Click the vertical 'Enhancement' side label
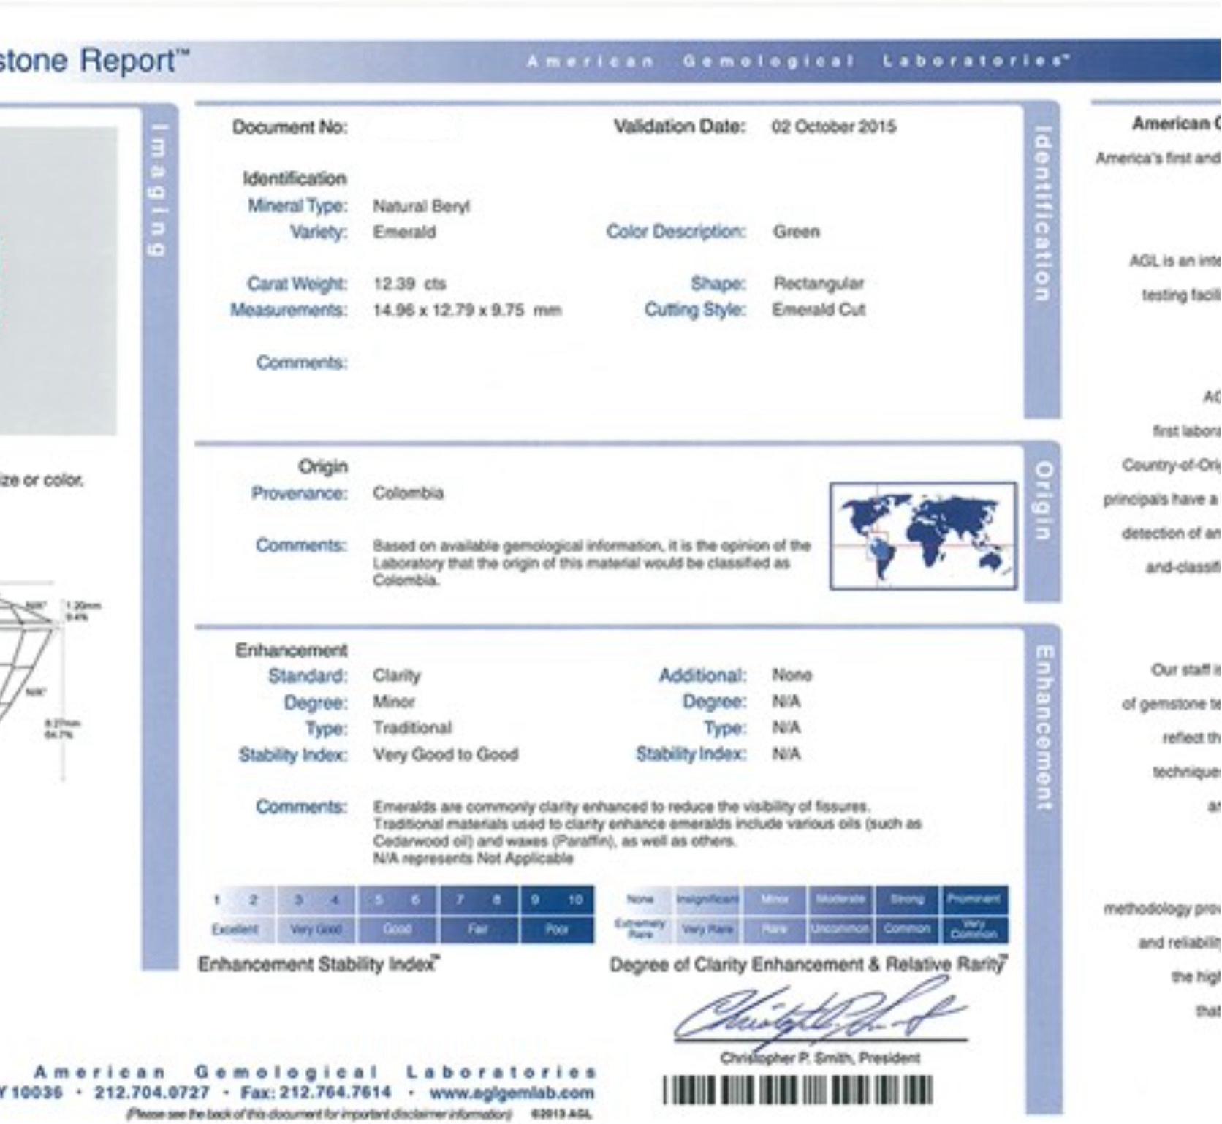Viewport: 1222px width, 1124px height. coord(1043,727)
